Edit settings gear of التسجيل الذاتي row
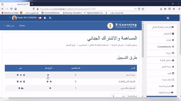Screen dimensions: 181x101 pyautogui.click(x=18, y=82)
